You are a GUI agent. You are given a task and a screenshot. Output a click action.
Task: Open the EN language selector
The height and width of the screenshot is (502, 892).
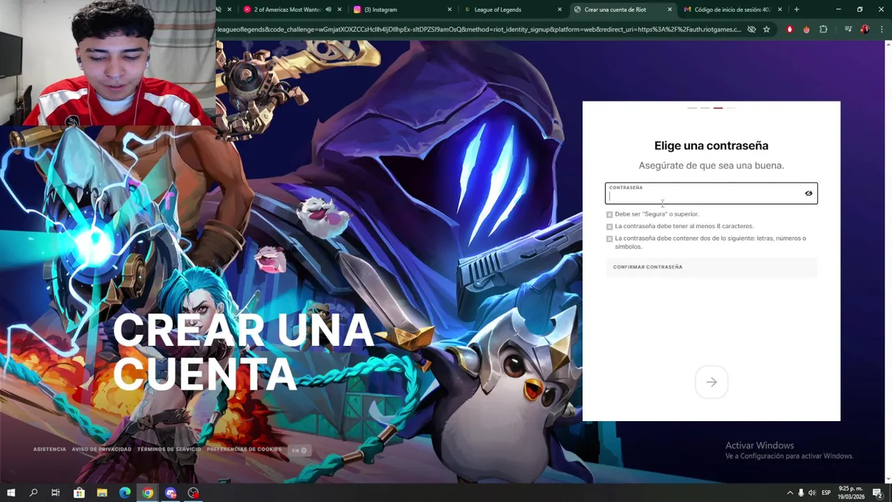[x=299, y=450]
